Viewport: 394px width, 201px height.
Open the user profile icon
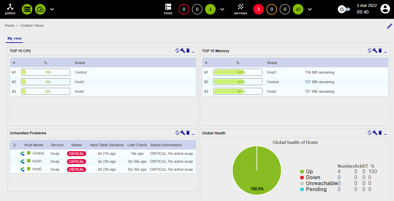385,9
